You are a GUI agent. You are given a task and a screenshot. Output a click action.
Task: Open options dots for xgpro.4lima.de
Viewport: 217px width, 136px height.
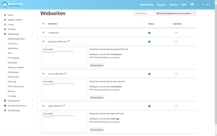(176, 106)
